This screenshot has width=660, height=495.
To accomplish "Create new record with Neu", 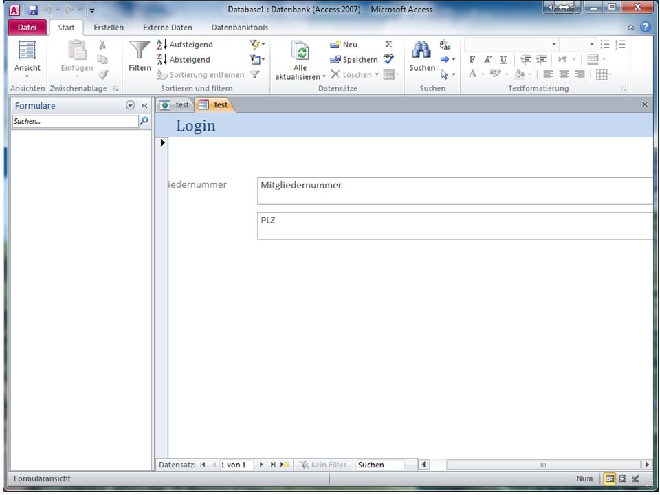I will [x=344, y=44].
